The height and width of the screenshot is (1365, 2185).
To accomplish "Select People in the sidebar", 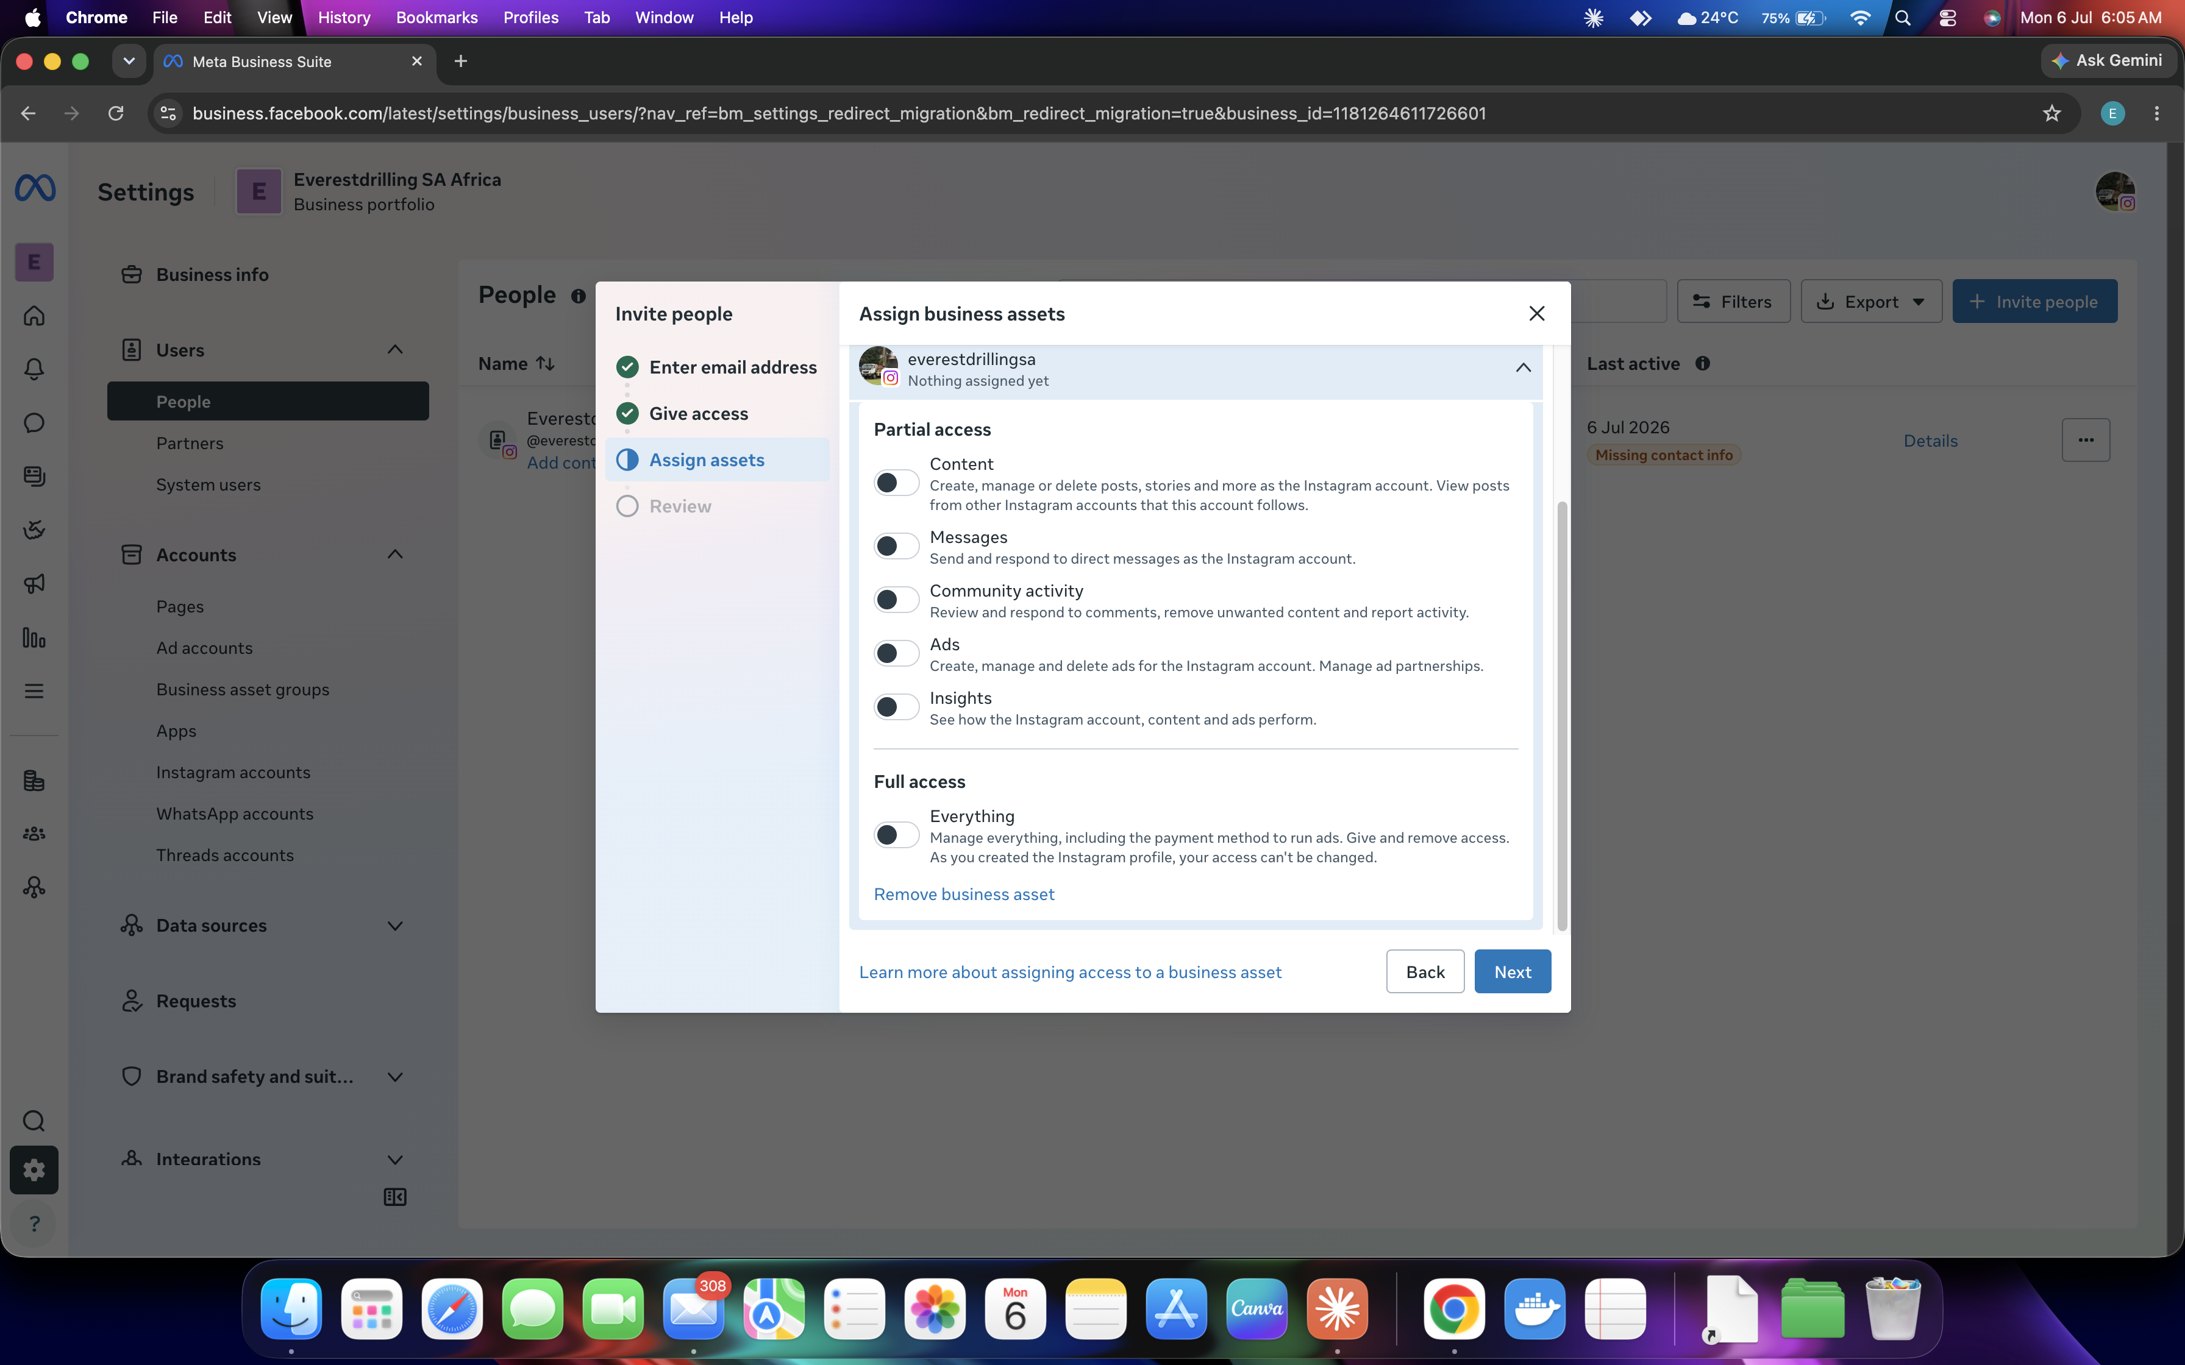I will (x=268, y=401).
